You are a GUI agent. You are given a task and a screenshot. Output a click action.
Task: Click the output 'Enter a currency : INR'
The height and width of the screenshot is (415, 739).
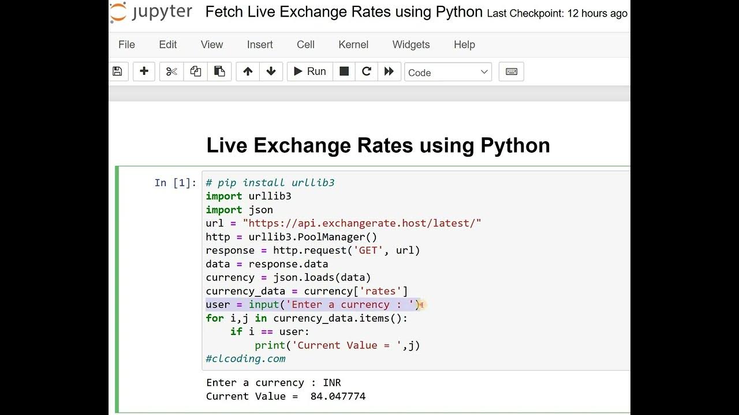[274, 383]
